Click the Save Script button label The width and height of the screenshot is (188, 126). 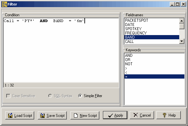[56, 116]
